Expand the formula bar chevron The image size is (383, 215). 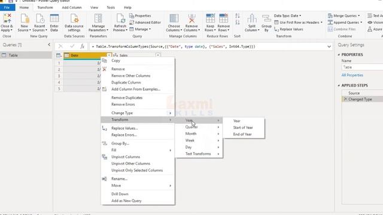(329, 47)
